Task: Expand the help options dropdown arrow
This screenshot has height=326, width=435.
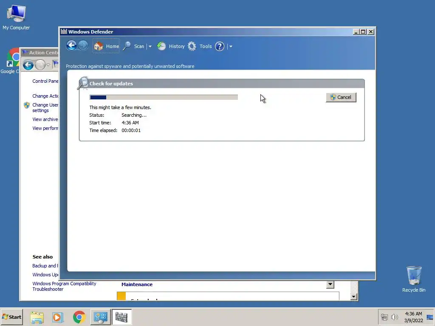Action: (231, 46)
